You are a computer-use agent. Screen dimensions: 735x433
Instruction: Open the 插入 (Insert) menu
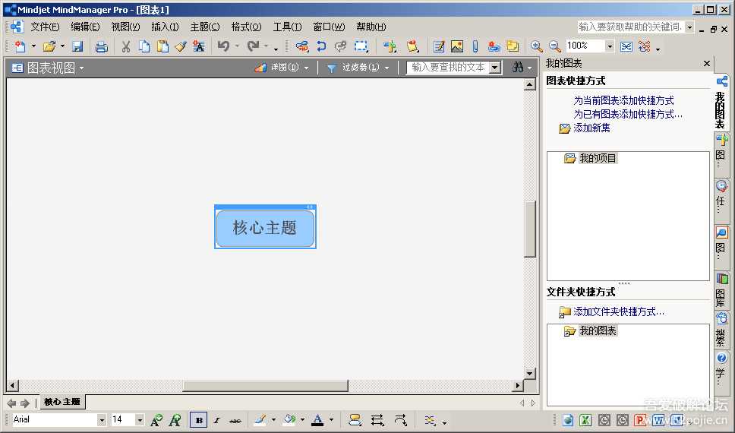[x=164, y=27]
